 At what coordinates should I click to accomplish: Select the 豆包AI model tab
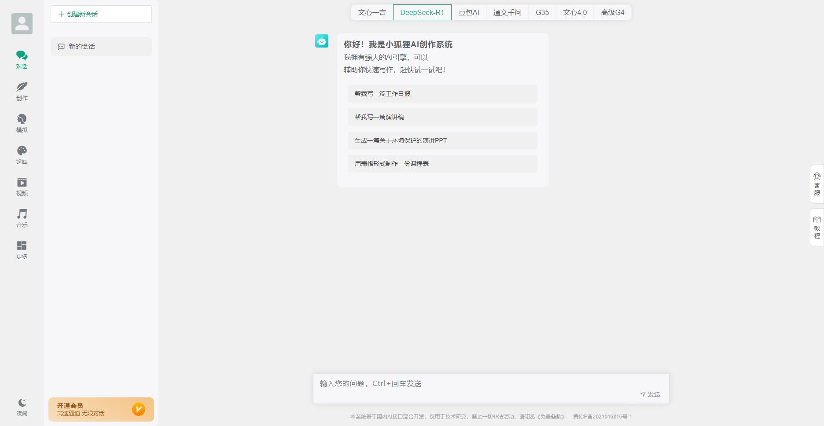(x=469, y=12)
